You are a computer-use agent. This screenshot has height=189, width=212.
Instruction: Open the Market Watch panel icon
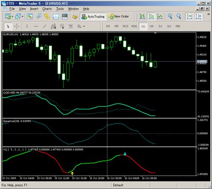(x=30, y=17)
